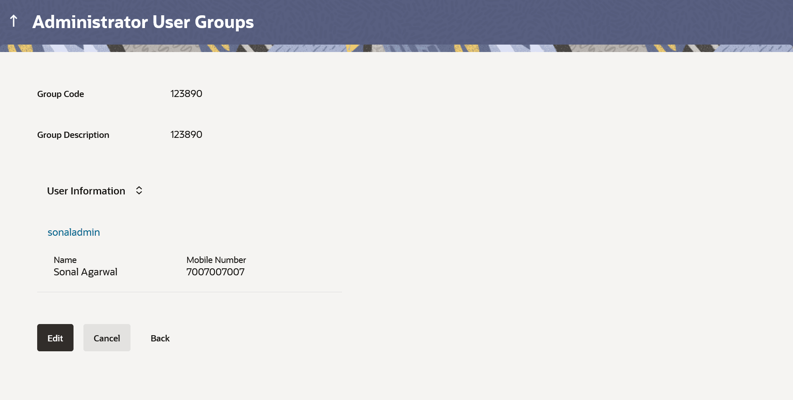793x400 pixels.
Task: Go back using the Back button
Action: pos(160,338)
